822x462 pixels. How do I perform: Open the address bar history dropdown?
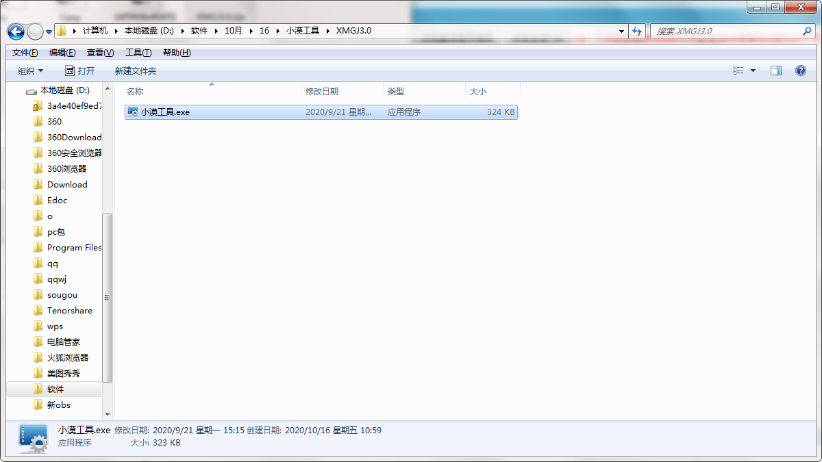click(x=621, y=31)
